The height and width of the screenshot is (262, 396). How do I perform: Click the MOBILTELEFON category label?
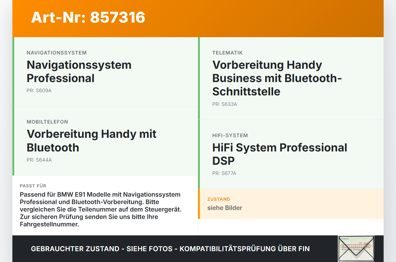pos(47,122)
